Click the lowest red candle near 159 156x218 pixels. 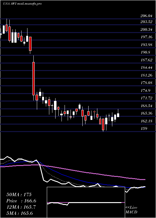(103, 124)
